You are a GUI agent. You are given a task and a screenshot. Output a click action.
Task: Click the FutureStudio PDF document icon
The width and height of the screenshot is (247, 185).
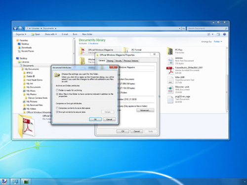(170, 71)
